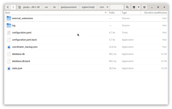The width and height of the screenshot is (172, 109).
Task: Switch to grid view icon
Action: tap(134, 7)
